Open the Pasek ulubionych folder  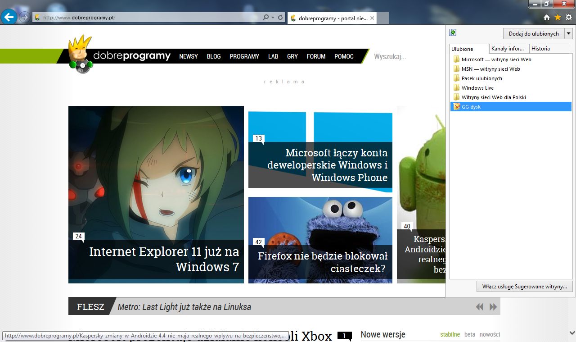pos(511,78)
